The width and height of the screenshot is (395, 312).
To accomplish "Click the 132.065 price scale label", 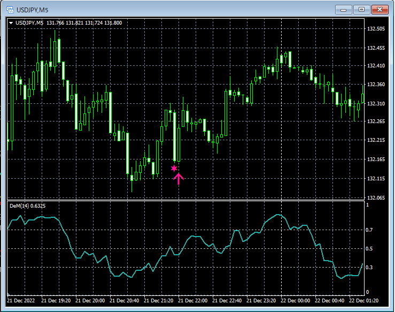I will click(376, 198).
